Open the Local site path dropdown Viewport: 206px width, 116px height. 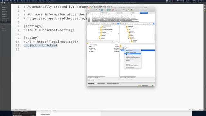tap(118, 24)
